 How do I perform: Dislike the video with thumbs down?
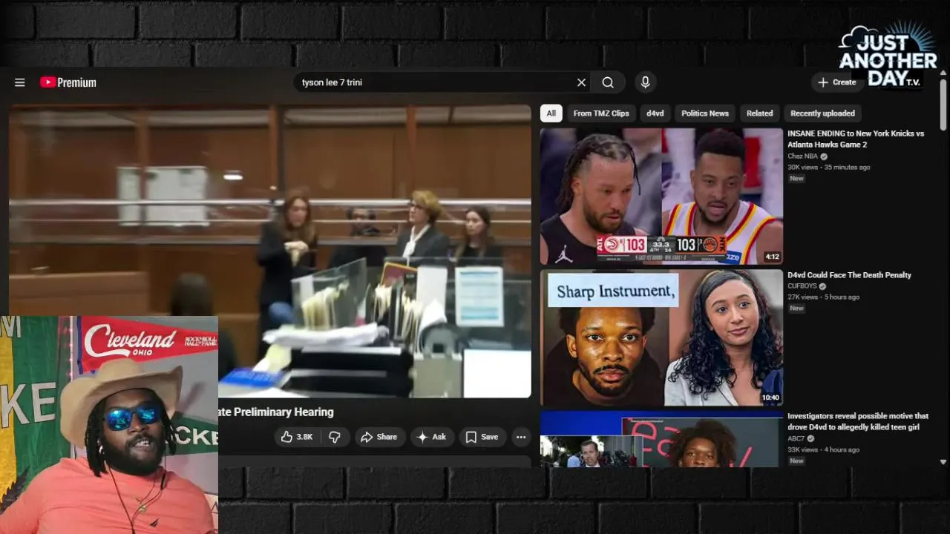[x=335, y=437]
